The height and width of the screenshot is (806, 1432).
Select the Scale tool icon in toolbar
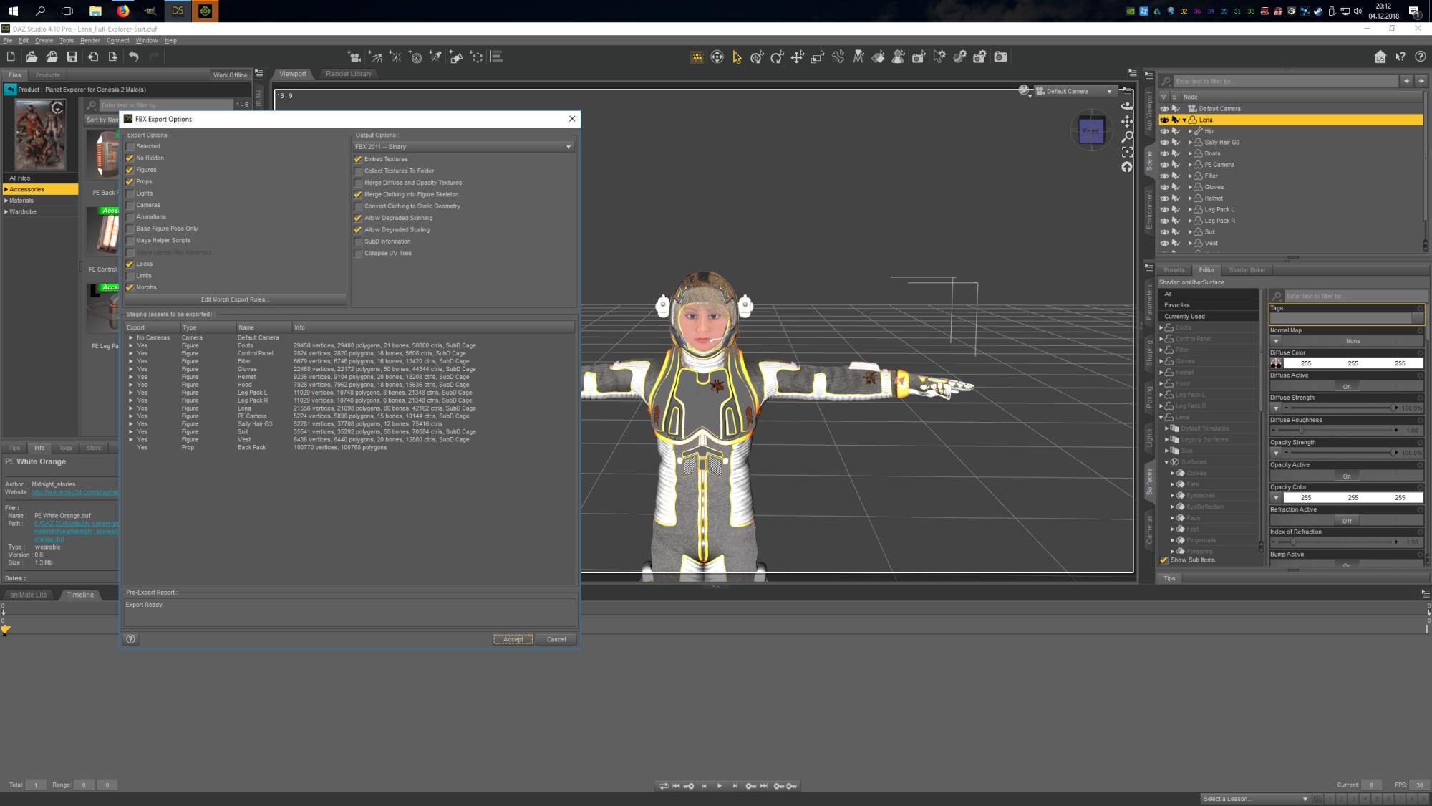[817, 57]
